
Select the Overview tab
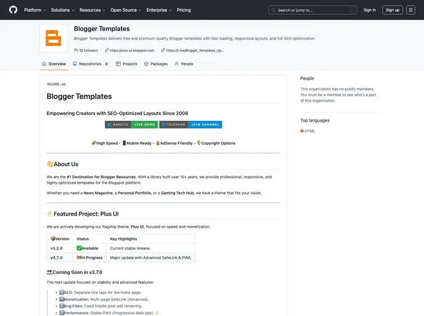pos(54,64)
